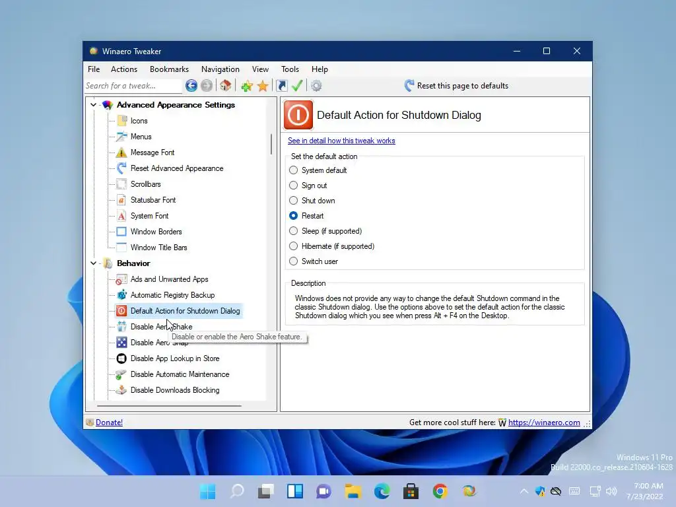676x507 pixels.
Task: Select Reset Advanced Appearance item
Action: (177, 168)
